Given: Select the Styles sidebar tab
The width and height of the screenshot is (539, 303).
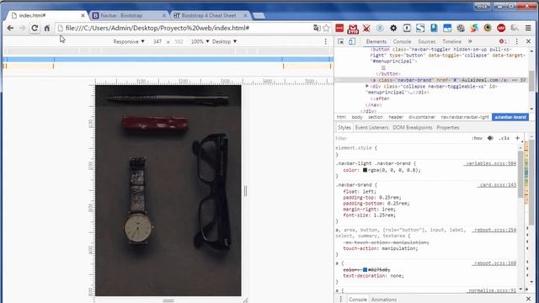Looking at the screenshot, I should [344, 127].
